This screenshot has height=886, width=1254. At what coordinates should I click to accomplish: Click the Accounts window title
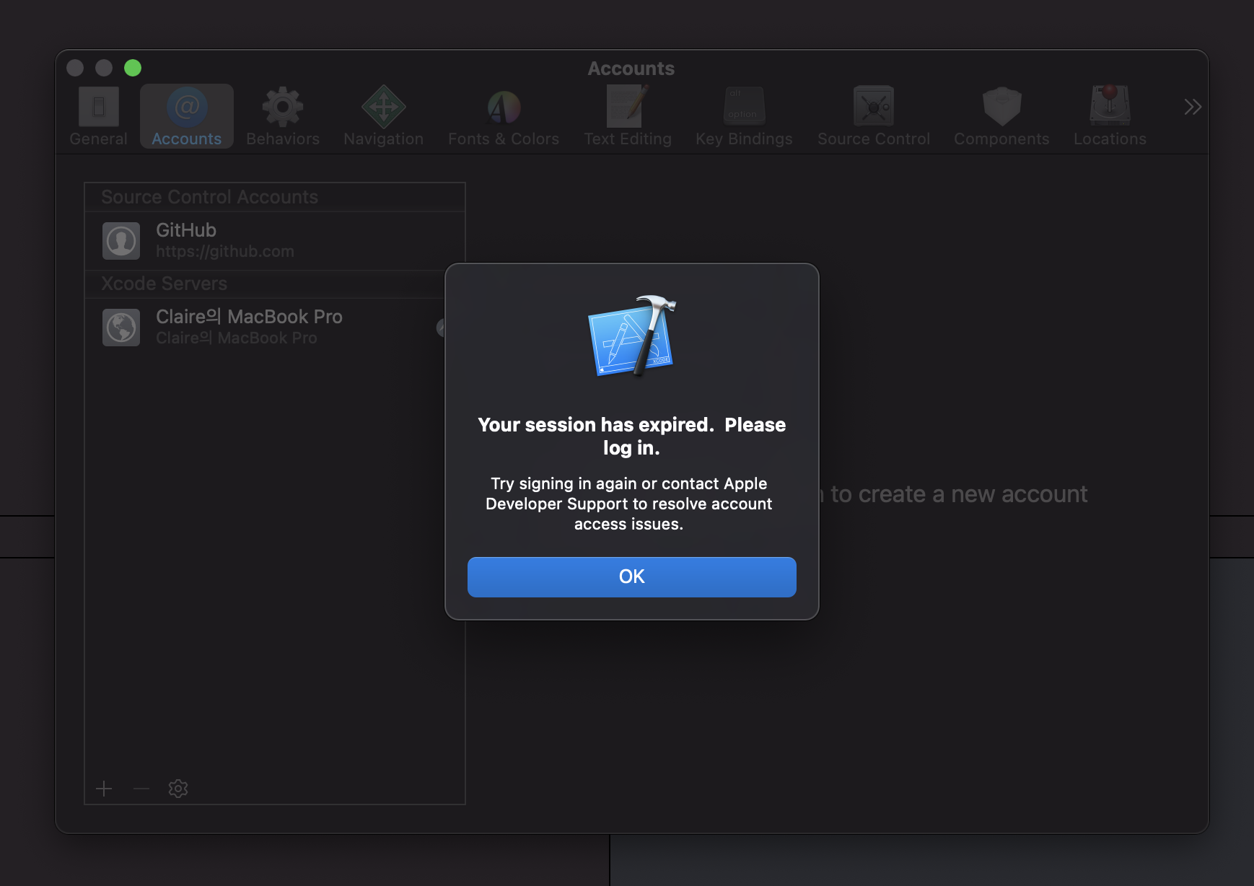tap(631, 69)
